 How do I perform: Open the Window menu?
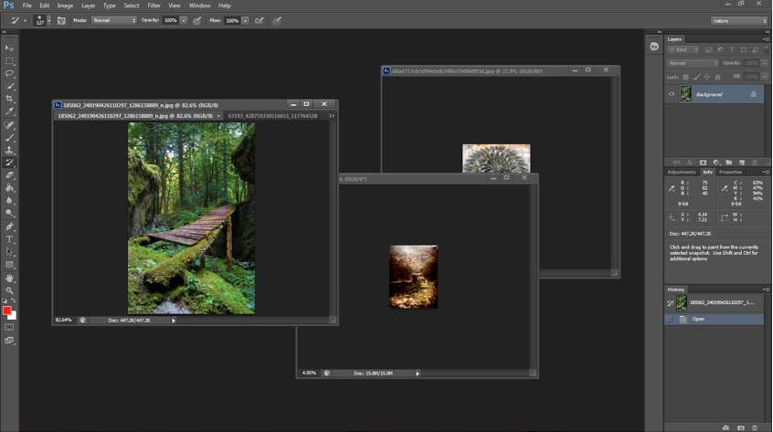point(199,5)
